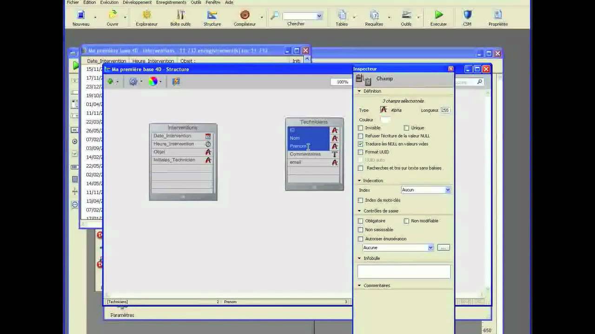The width and height of the screenshot is (595, 334).
Task: Click the Nouveau toolbar icon
Action: pyautogui.click(x=81, y=15)
